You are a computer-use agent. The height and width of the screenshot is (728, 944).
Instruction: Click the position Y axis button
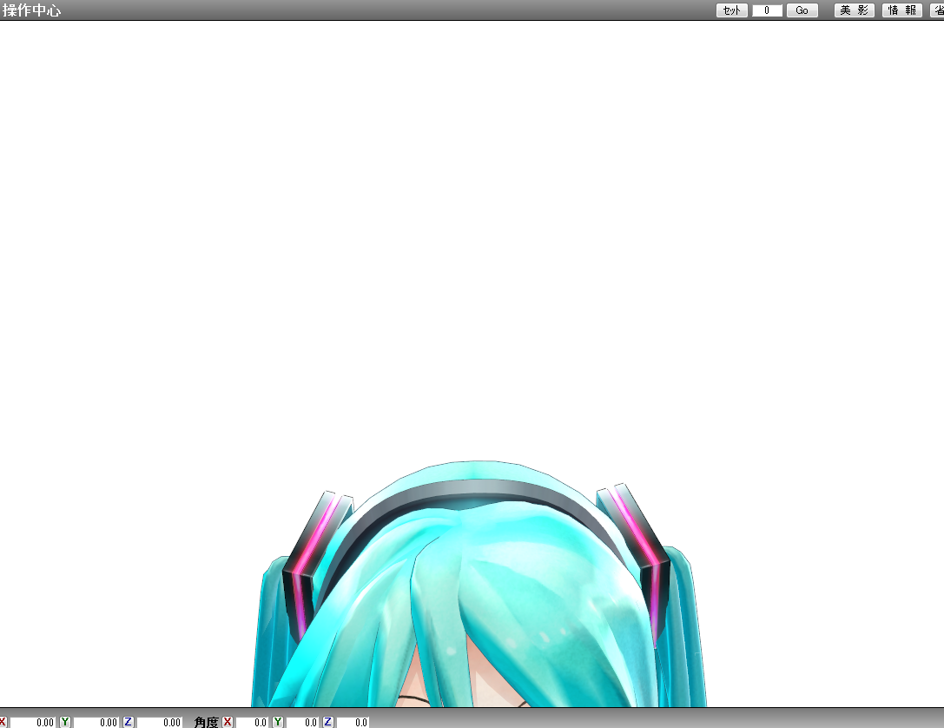coord(65,721)
